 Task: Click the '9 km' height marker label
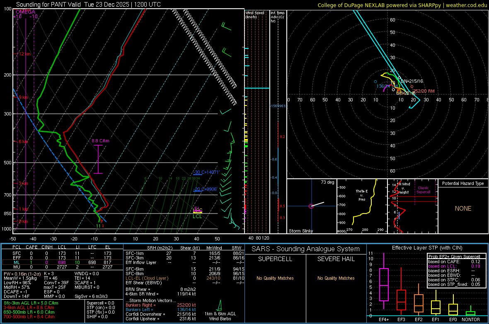click(x=23, y=98)
